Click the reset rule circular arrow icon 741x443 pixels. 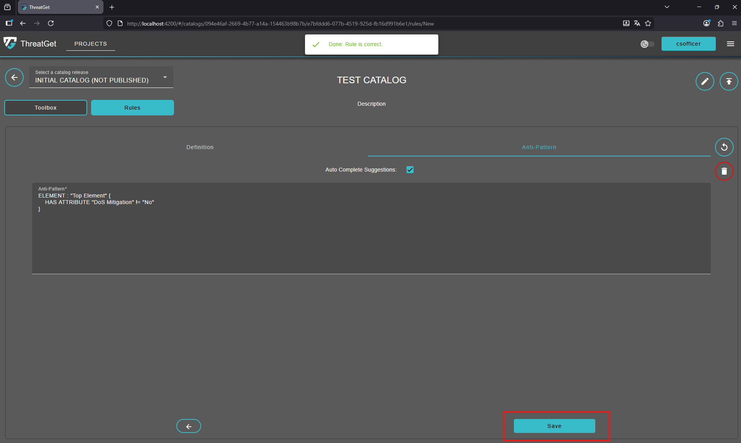(724, 147)
